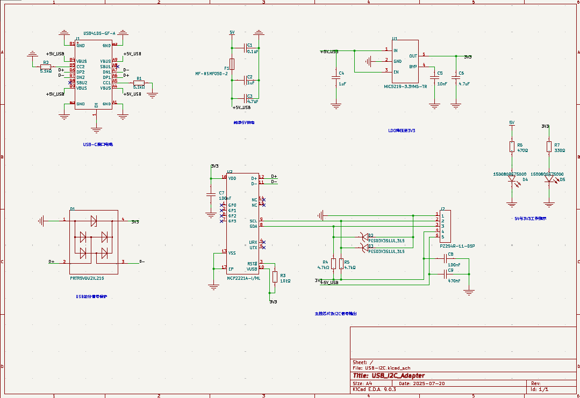Click the GP0 pin label

(232, 205)
